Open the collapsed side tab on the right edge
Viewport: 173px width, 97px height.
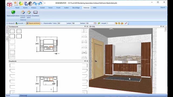166,29
